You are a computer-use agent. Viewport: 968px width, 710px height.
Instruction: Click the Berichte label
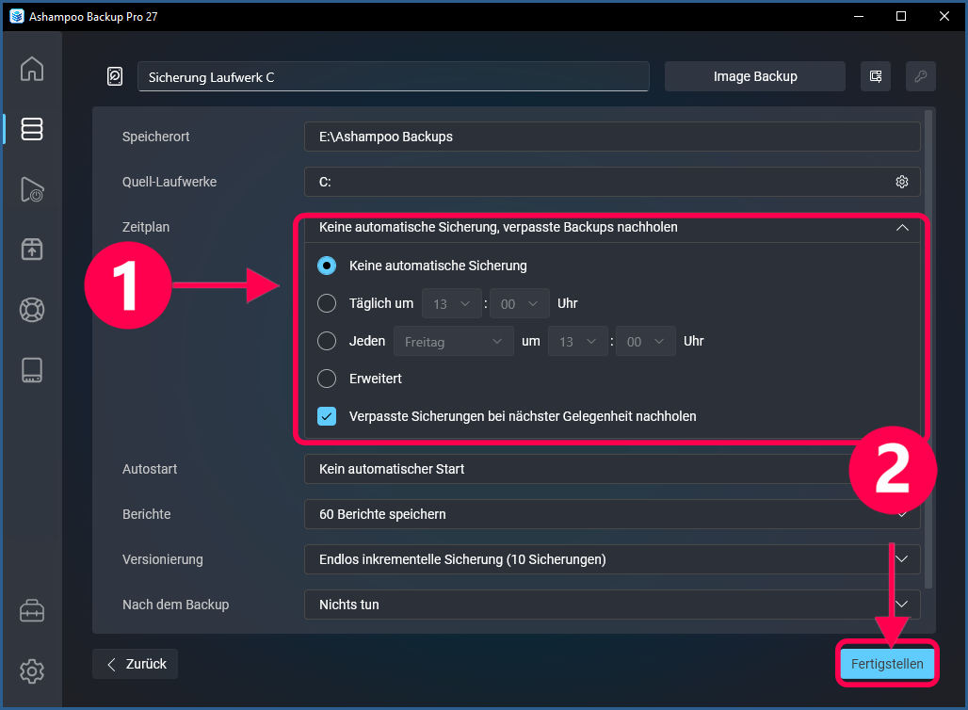[146, 514]
